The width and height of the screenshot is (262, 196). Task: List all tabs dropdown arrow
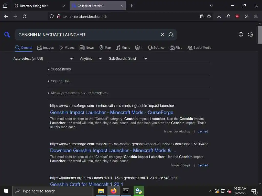(211, 6)
